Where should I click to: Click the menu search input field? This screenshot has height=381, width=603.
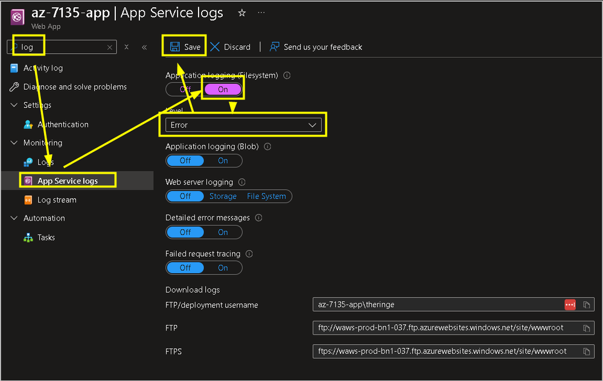coord(62,47)
